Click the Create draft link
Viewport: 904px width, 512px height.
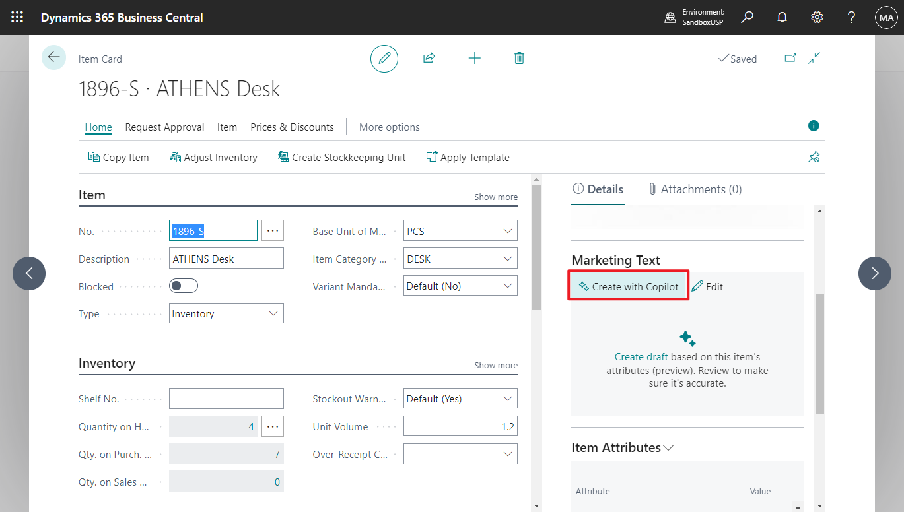click(641, 356)
